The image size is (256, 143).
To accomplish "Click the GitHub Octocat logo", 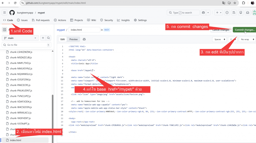I will 12,13.
